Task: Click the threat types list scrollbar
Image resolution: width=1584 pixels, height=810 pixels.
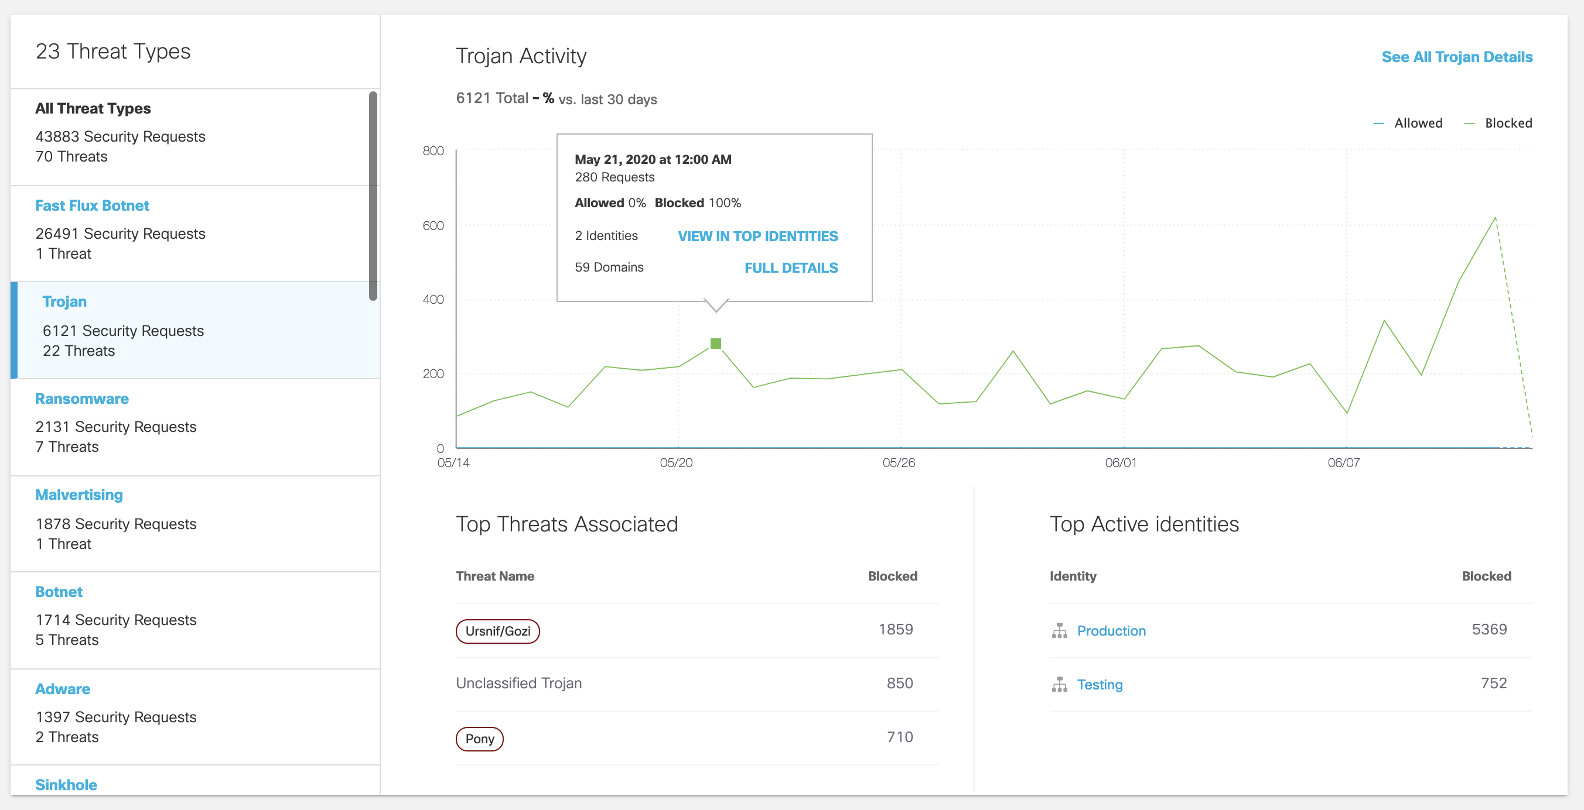Action: coord(373,195)
